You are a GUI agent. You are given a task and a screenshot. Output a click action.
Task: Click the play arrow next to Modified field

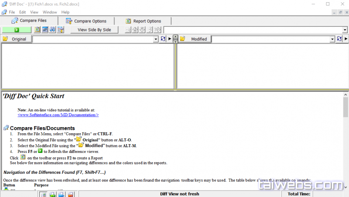[x=346, y=39]
